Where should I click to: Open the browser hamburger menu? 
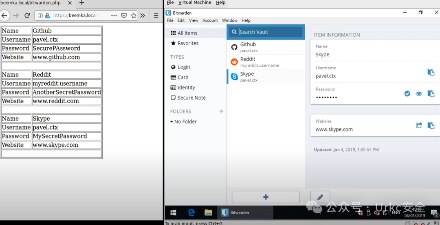[x=156, y=16]
